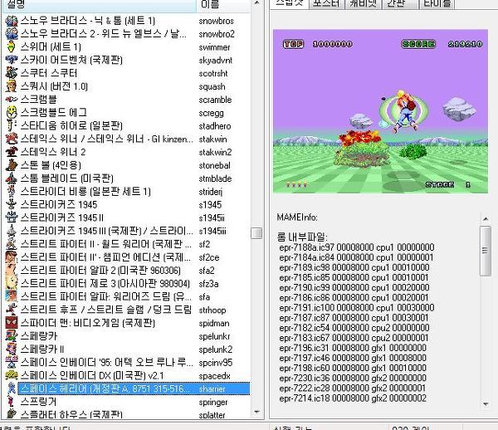Click the sfa2 row icon
Screen dimensions: 498x430
(12, 271)
